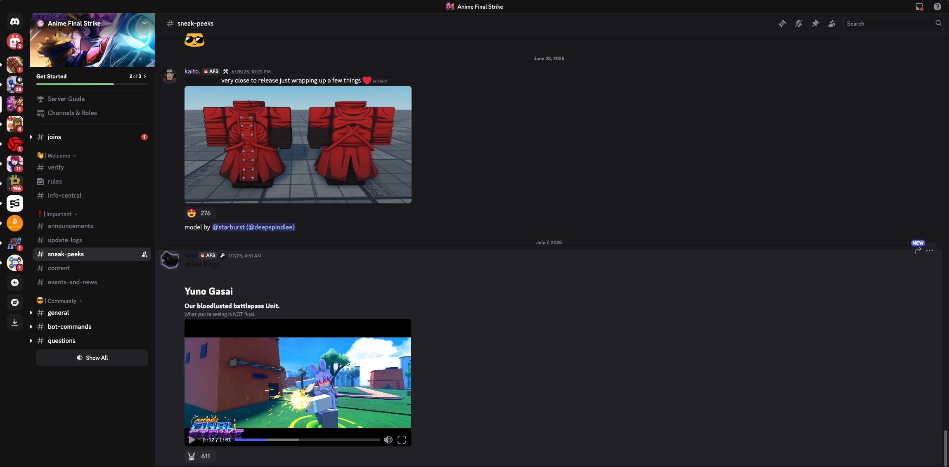Open the inbox icon in title bar
Image resolution: width=949 pixels, height=467 pixels.
(919, 7)
